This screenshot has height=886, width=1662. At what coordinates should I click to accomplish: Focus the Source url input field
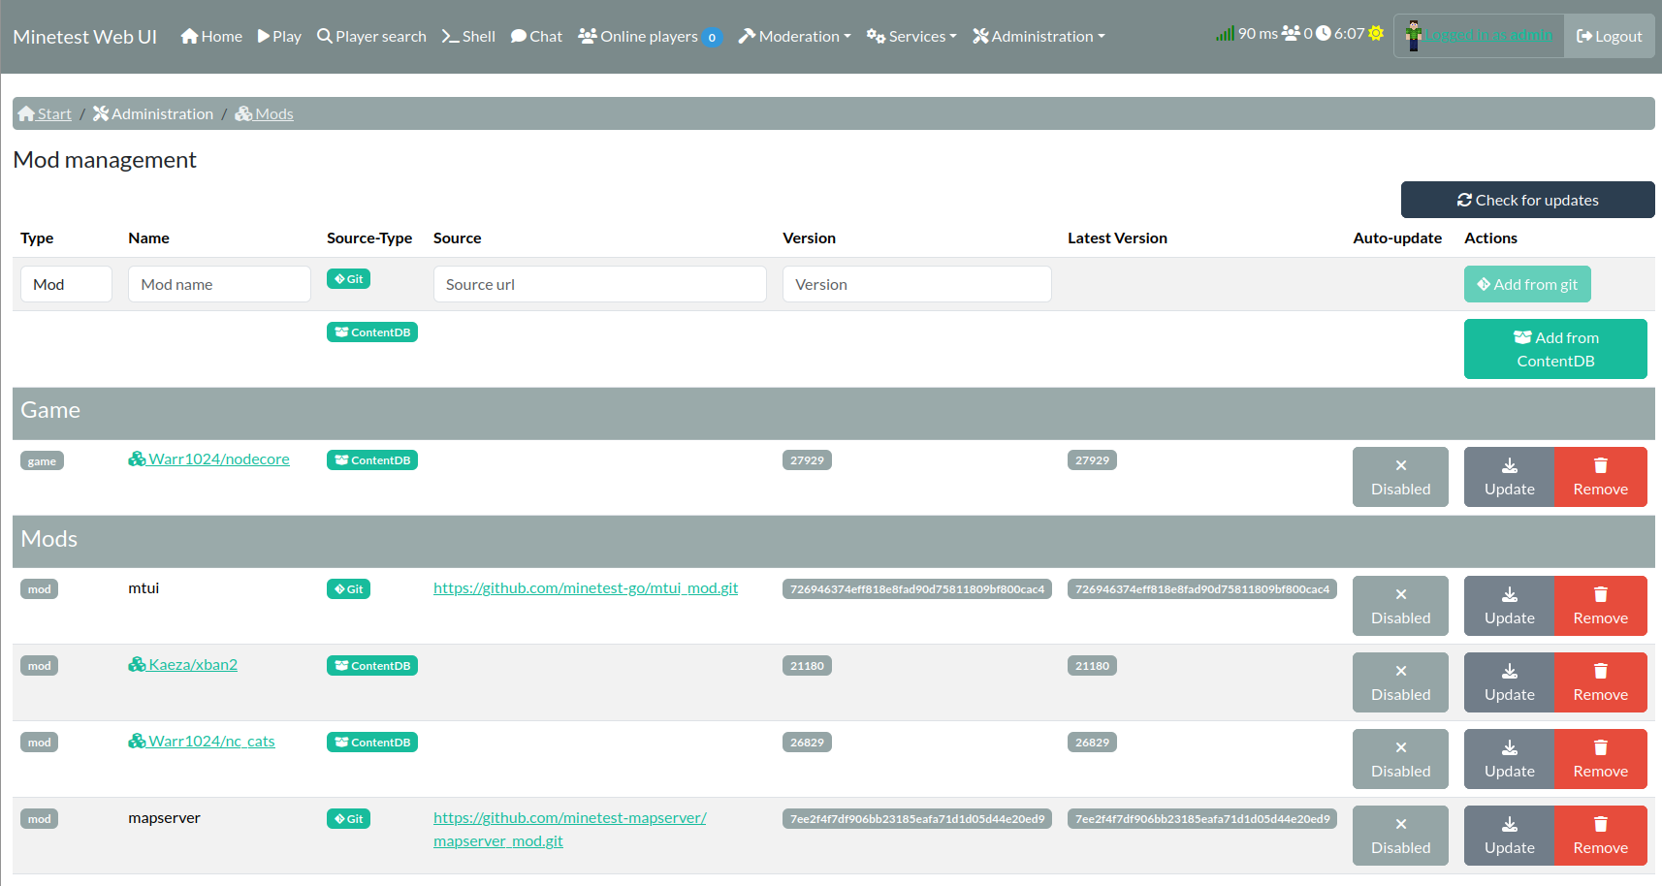tap(599, 284)
